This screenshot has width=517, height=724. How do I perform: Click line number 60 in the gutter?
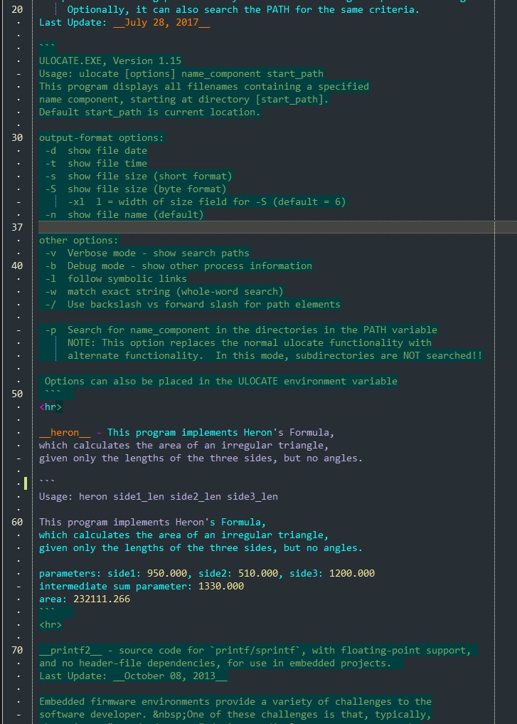pos(17,523)
